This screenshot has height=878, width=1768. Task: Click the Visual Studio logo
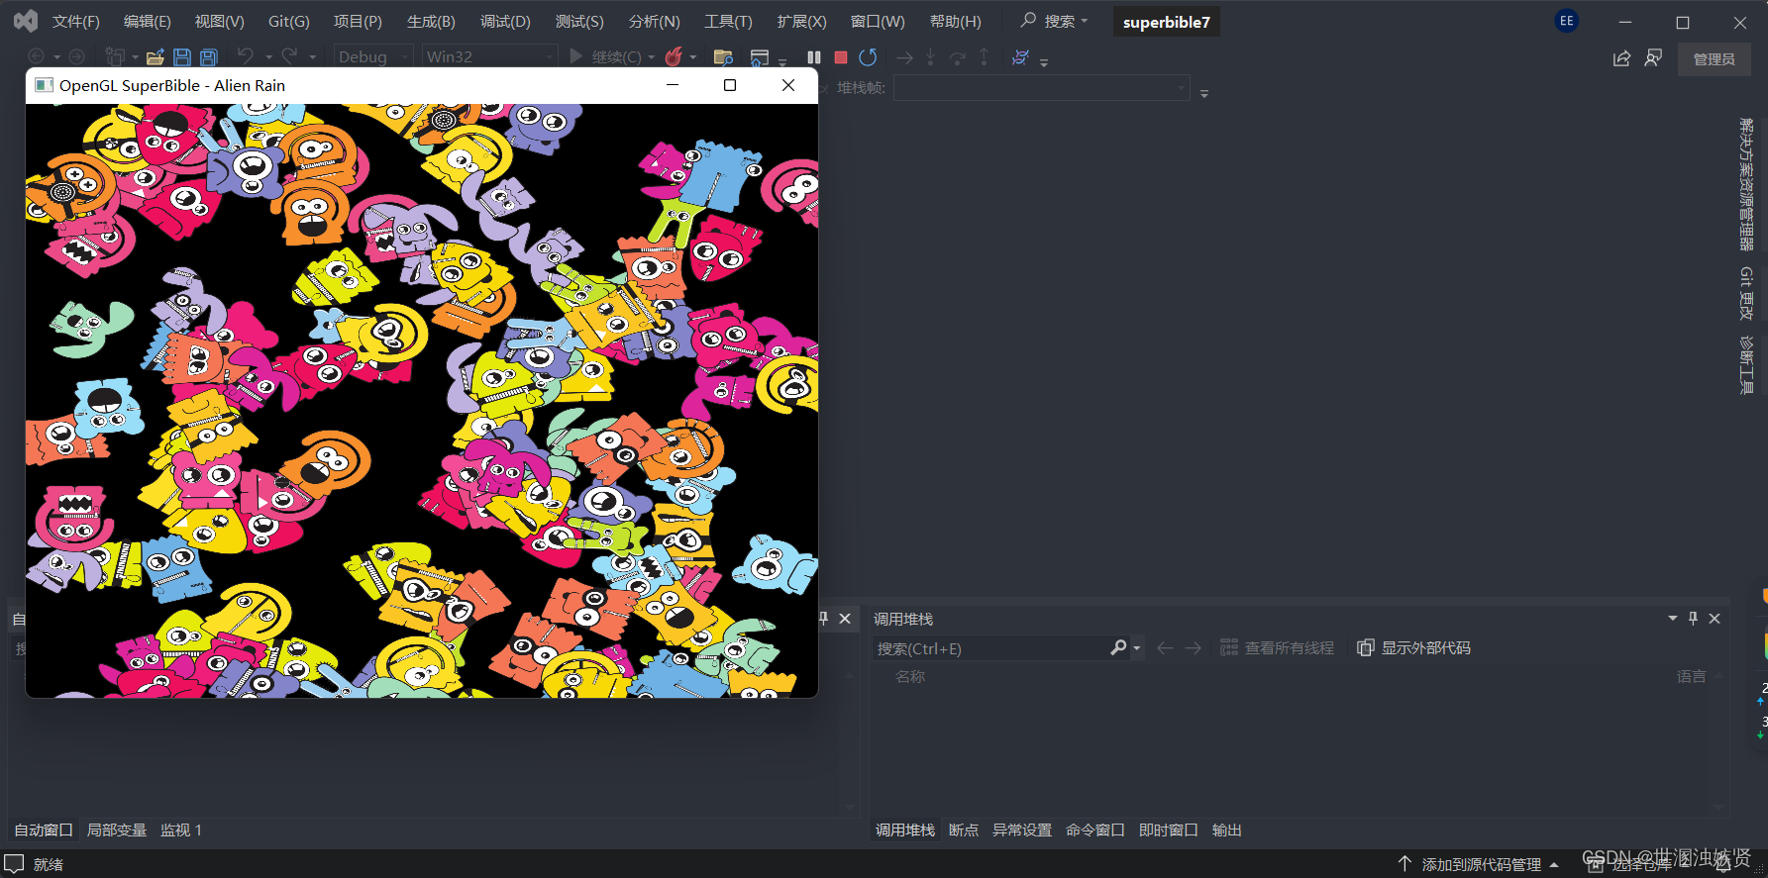point(25,21)
